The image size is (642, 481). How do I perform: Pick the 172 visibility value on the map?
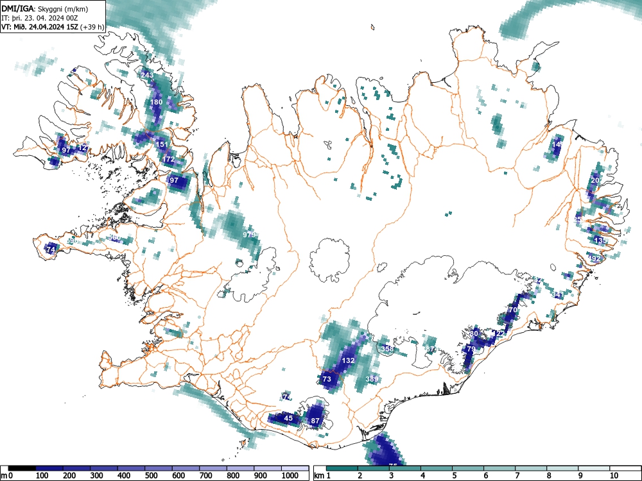click(x=169, y=159)
